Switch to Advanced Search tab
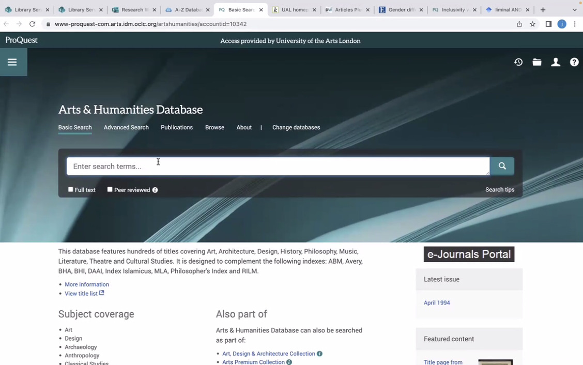Image resolution: width=583 pixels, height=365 pixels. [126, 127]
